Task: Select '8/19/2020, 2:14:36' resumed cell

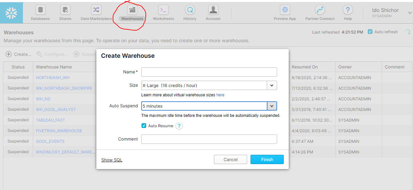Action: (312, 77)
